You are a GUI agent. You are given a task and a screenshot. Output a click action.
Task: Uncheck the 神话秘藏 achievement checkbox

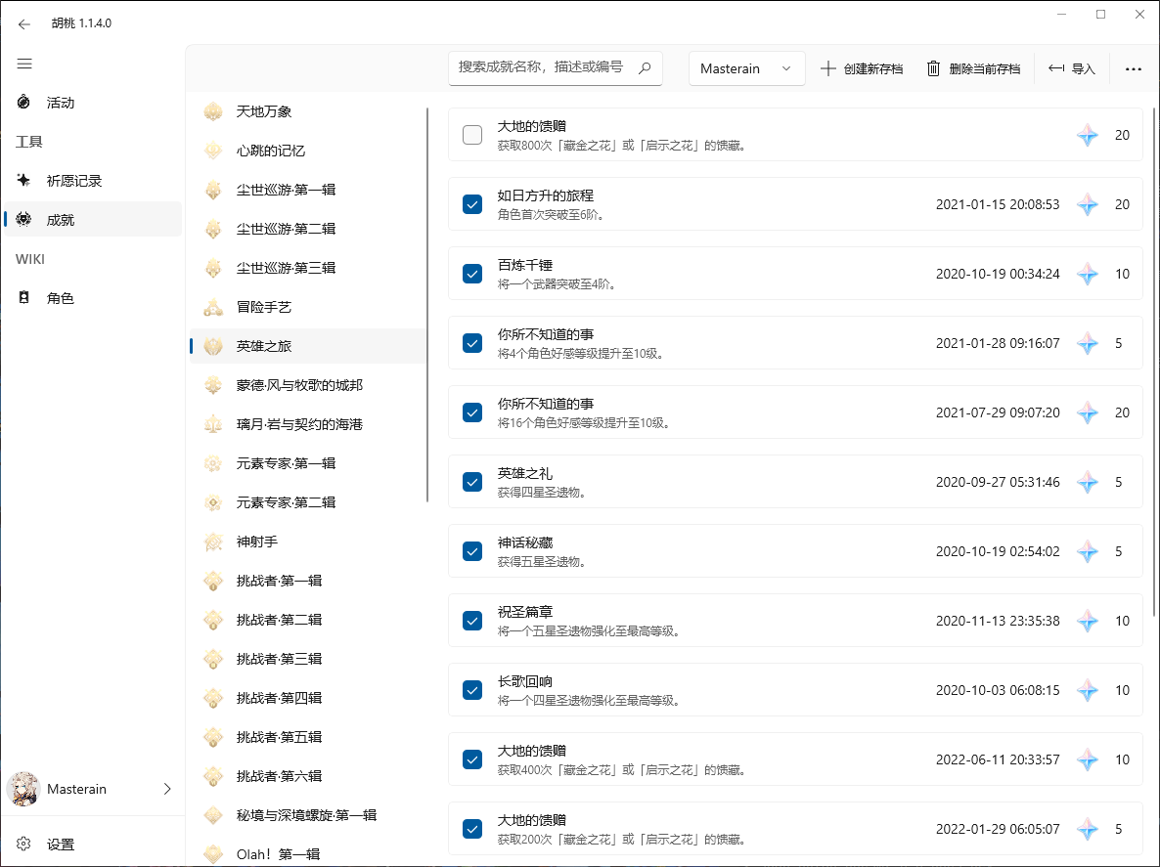point(472,551)
